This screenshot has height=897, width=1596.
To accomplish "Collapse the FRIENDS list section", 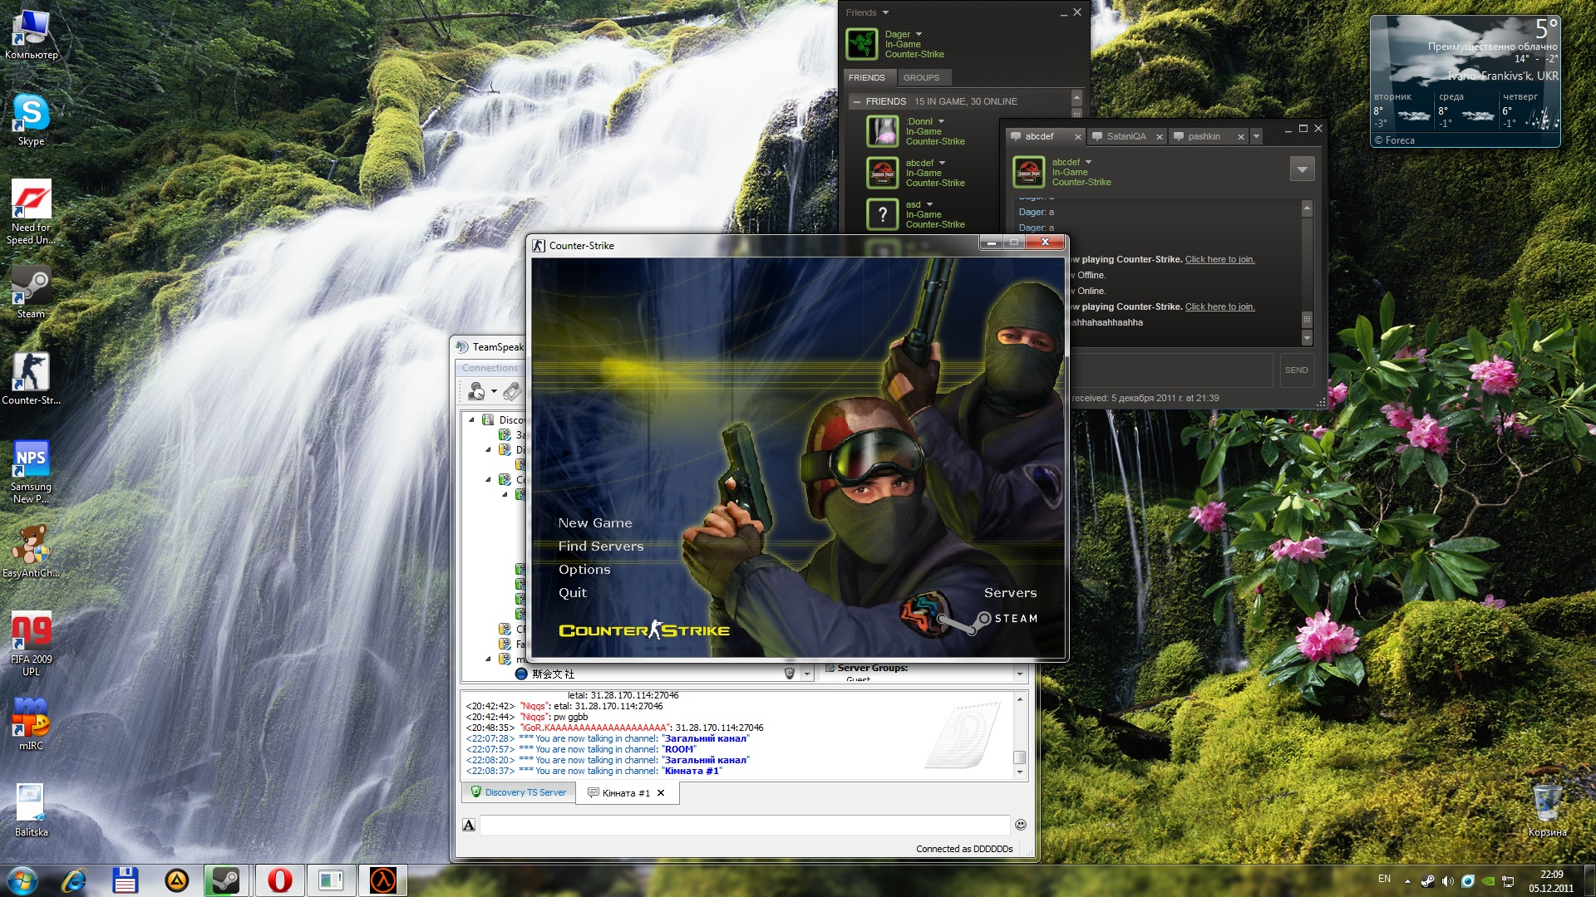I will click(x=857, y=101).
